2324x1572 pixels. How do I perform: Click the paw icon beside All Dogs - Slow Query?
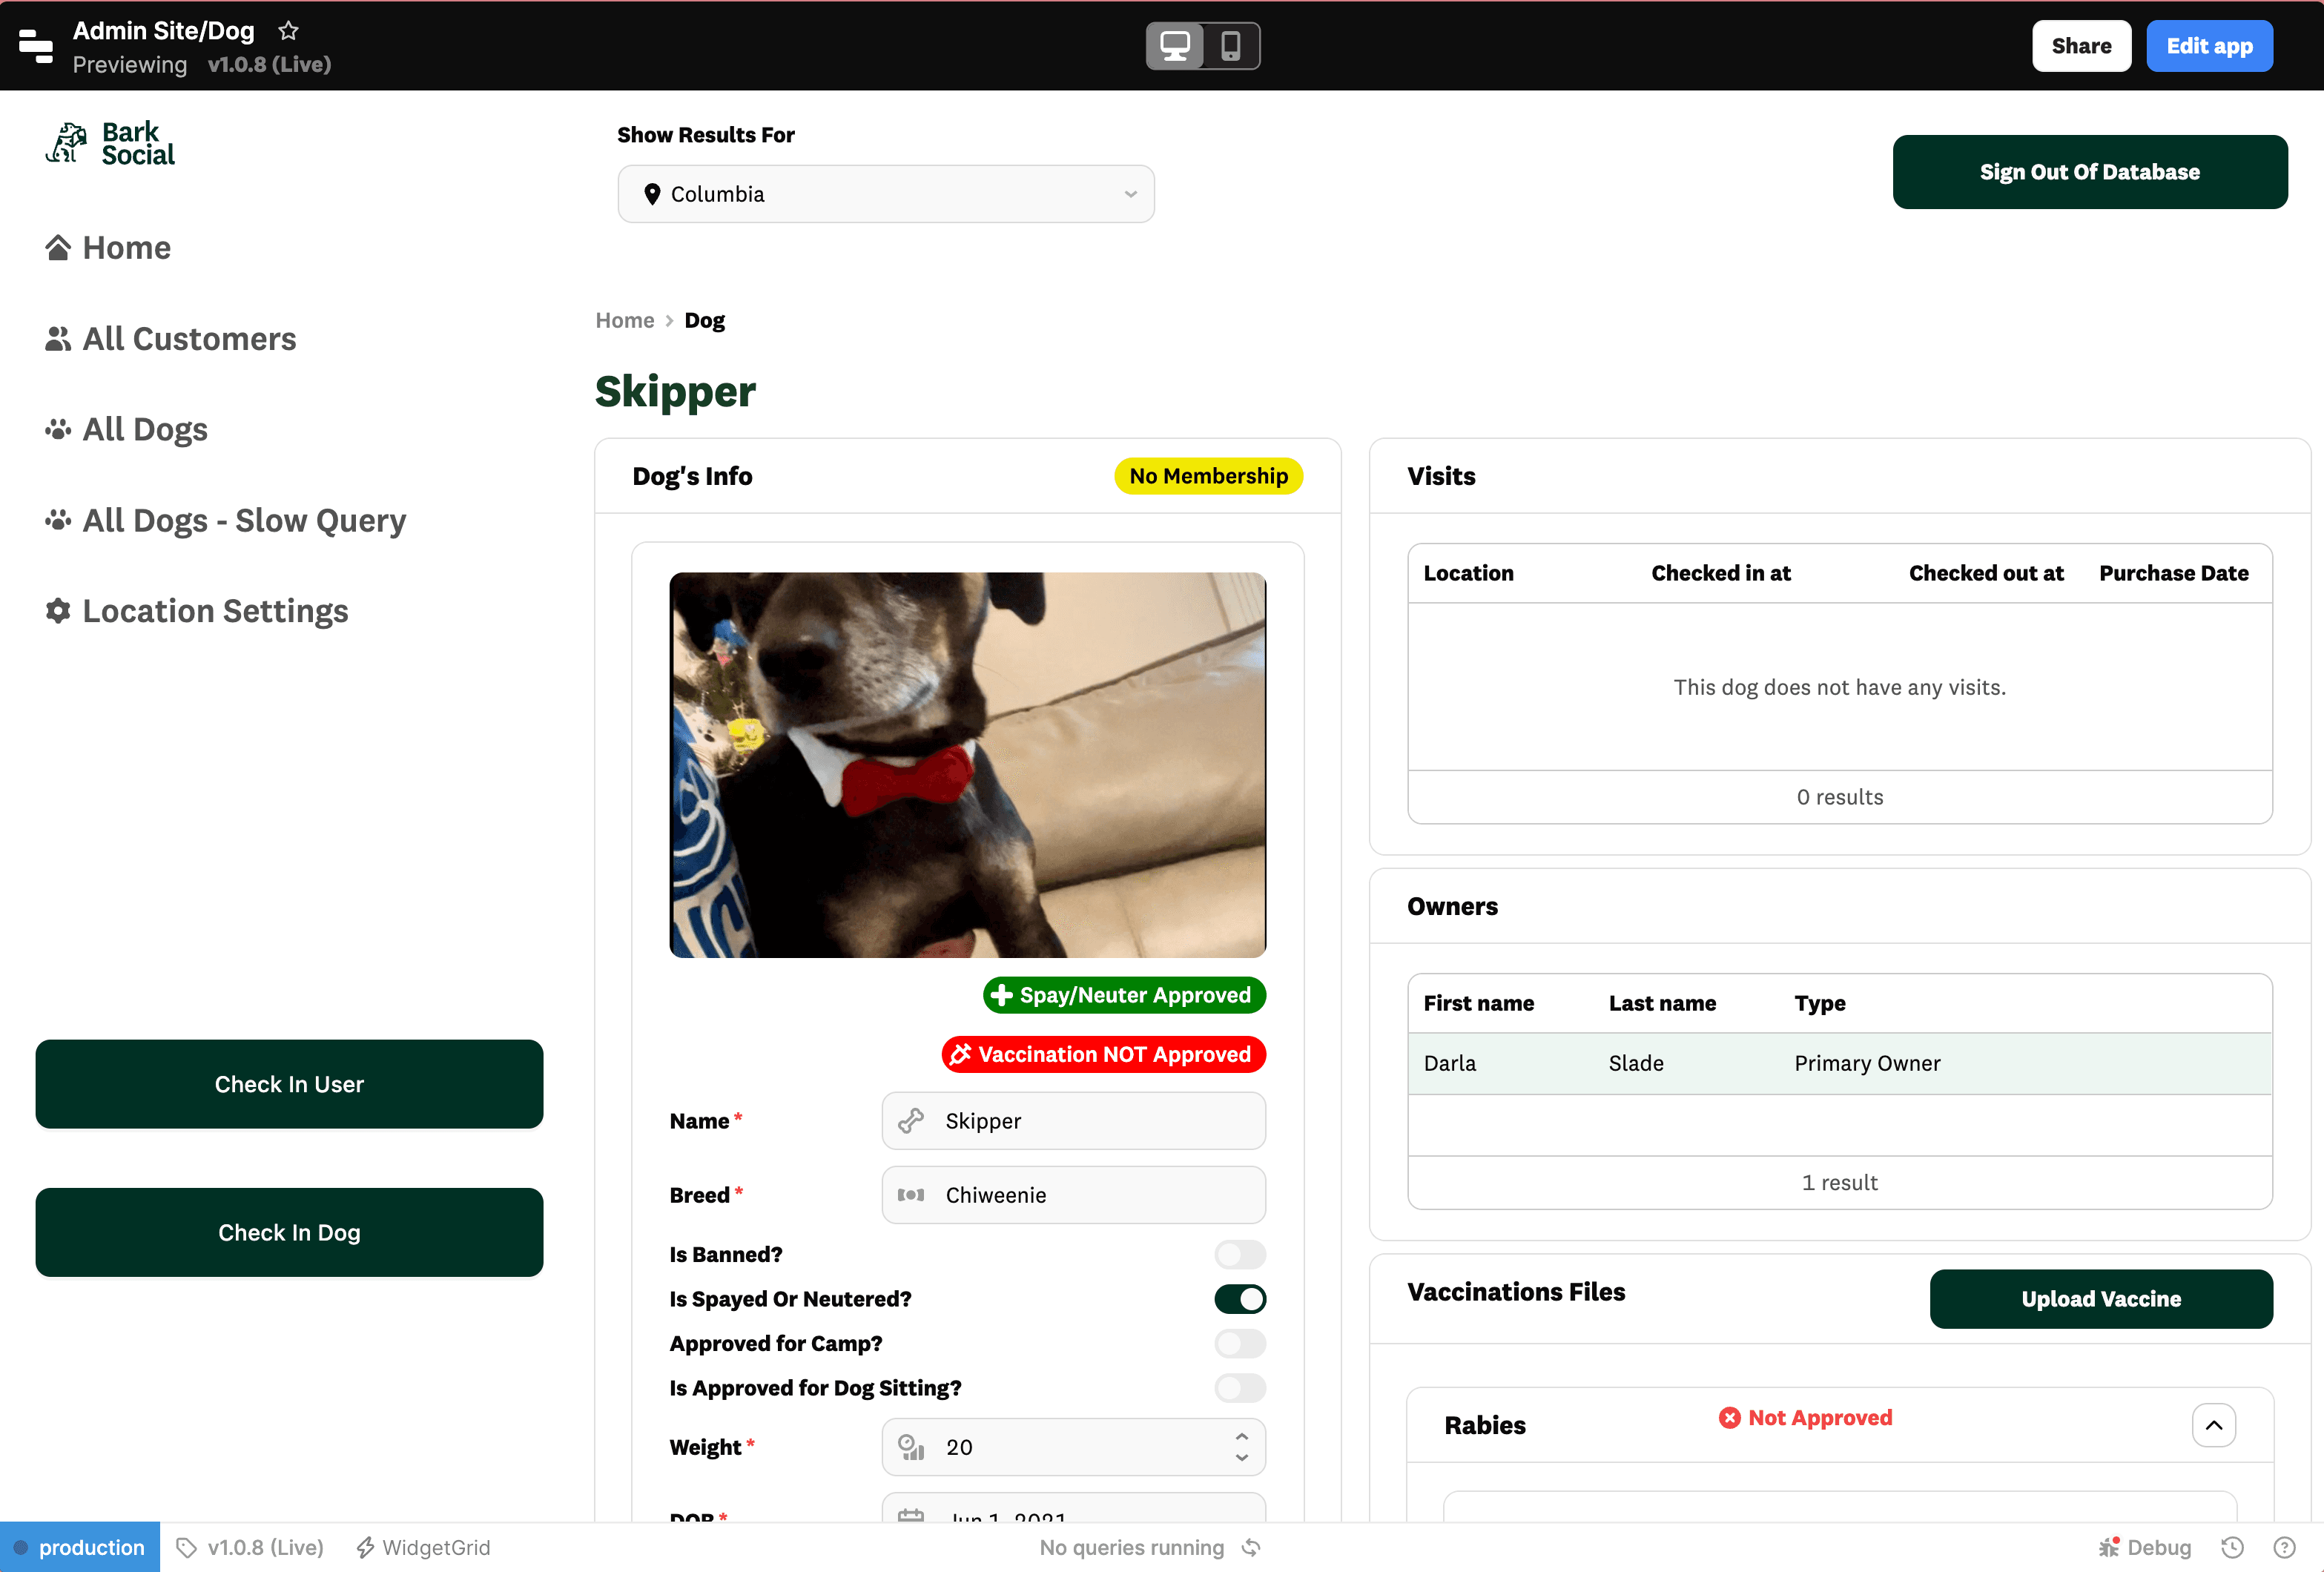[x=58, y=520]
